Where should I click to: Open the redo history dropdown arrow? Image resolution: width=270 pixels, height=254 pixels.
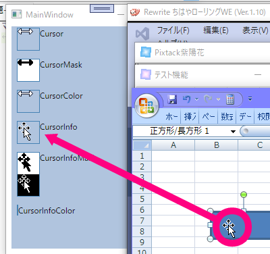218,99
